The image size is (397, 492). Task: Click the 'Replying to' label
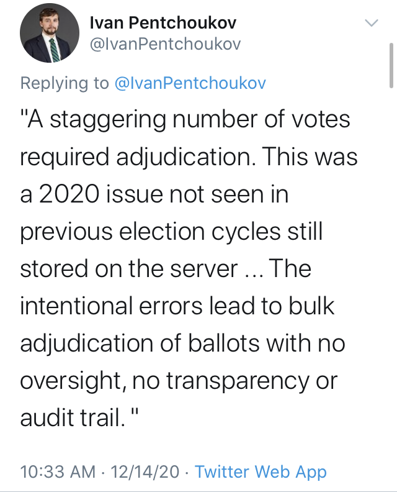click(65, 83)
